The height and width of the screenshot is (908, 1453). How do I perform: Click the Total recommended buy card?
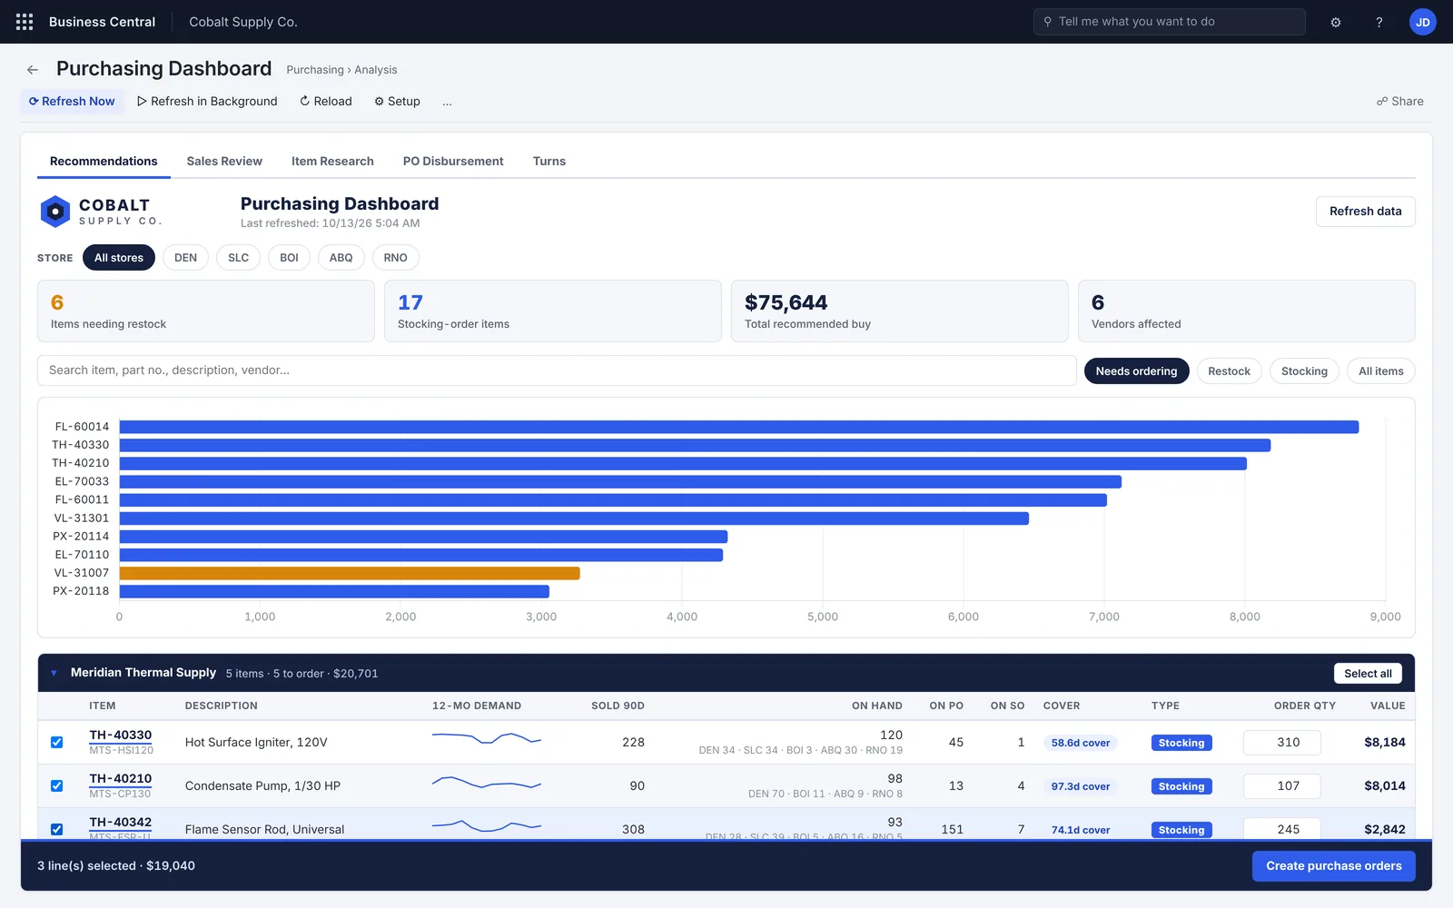[x=900, y=311]
